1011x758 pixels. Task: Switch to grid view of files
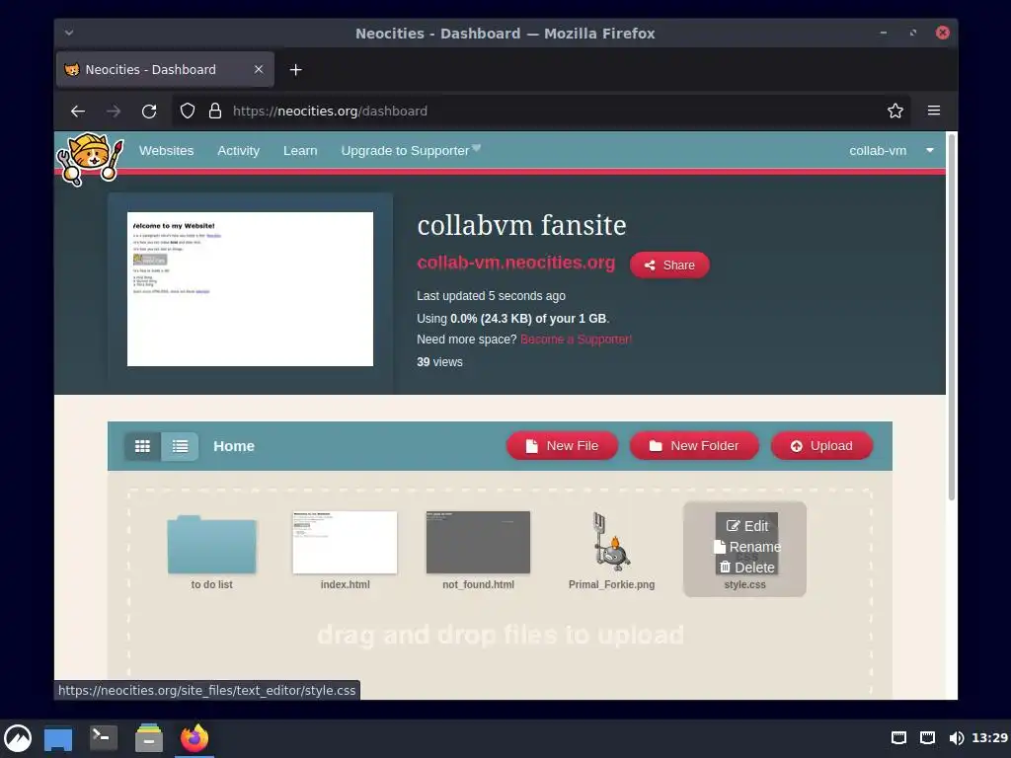point(142,446)
